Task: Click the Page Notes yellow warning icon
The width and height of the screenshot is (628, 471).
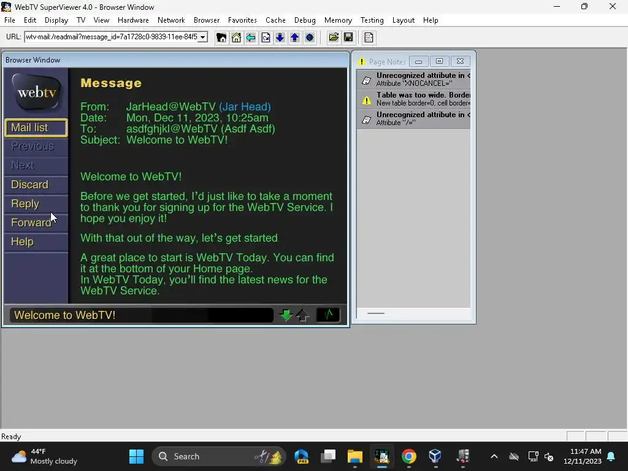Action: click(x=362, y=62)
